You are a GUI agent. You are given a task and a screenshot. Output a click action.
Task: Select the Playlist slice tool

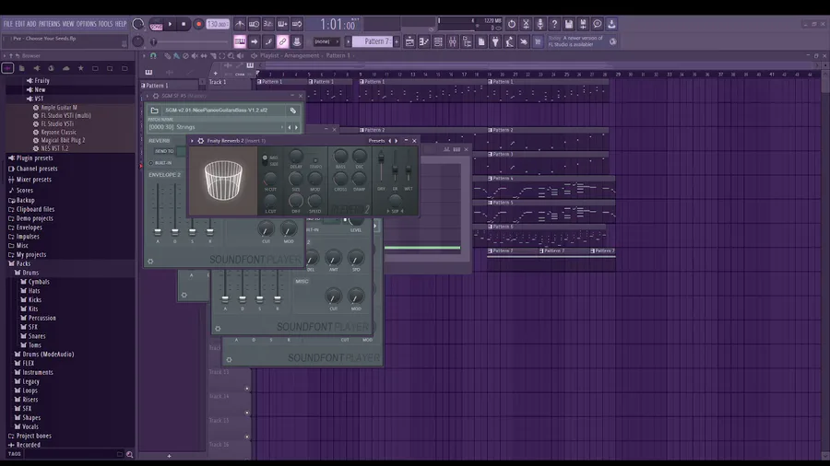tap(213, 55)
